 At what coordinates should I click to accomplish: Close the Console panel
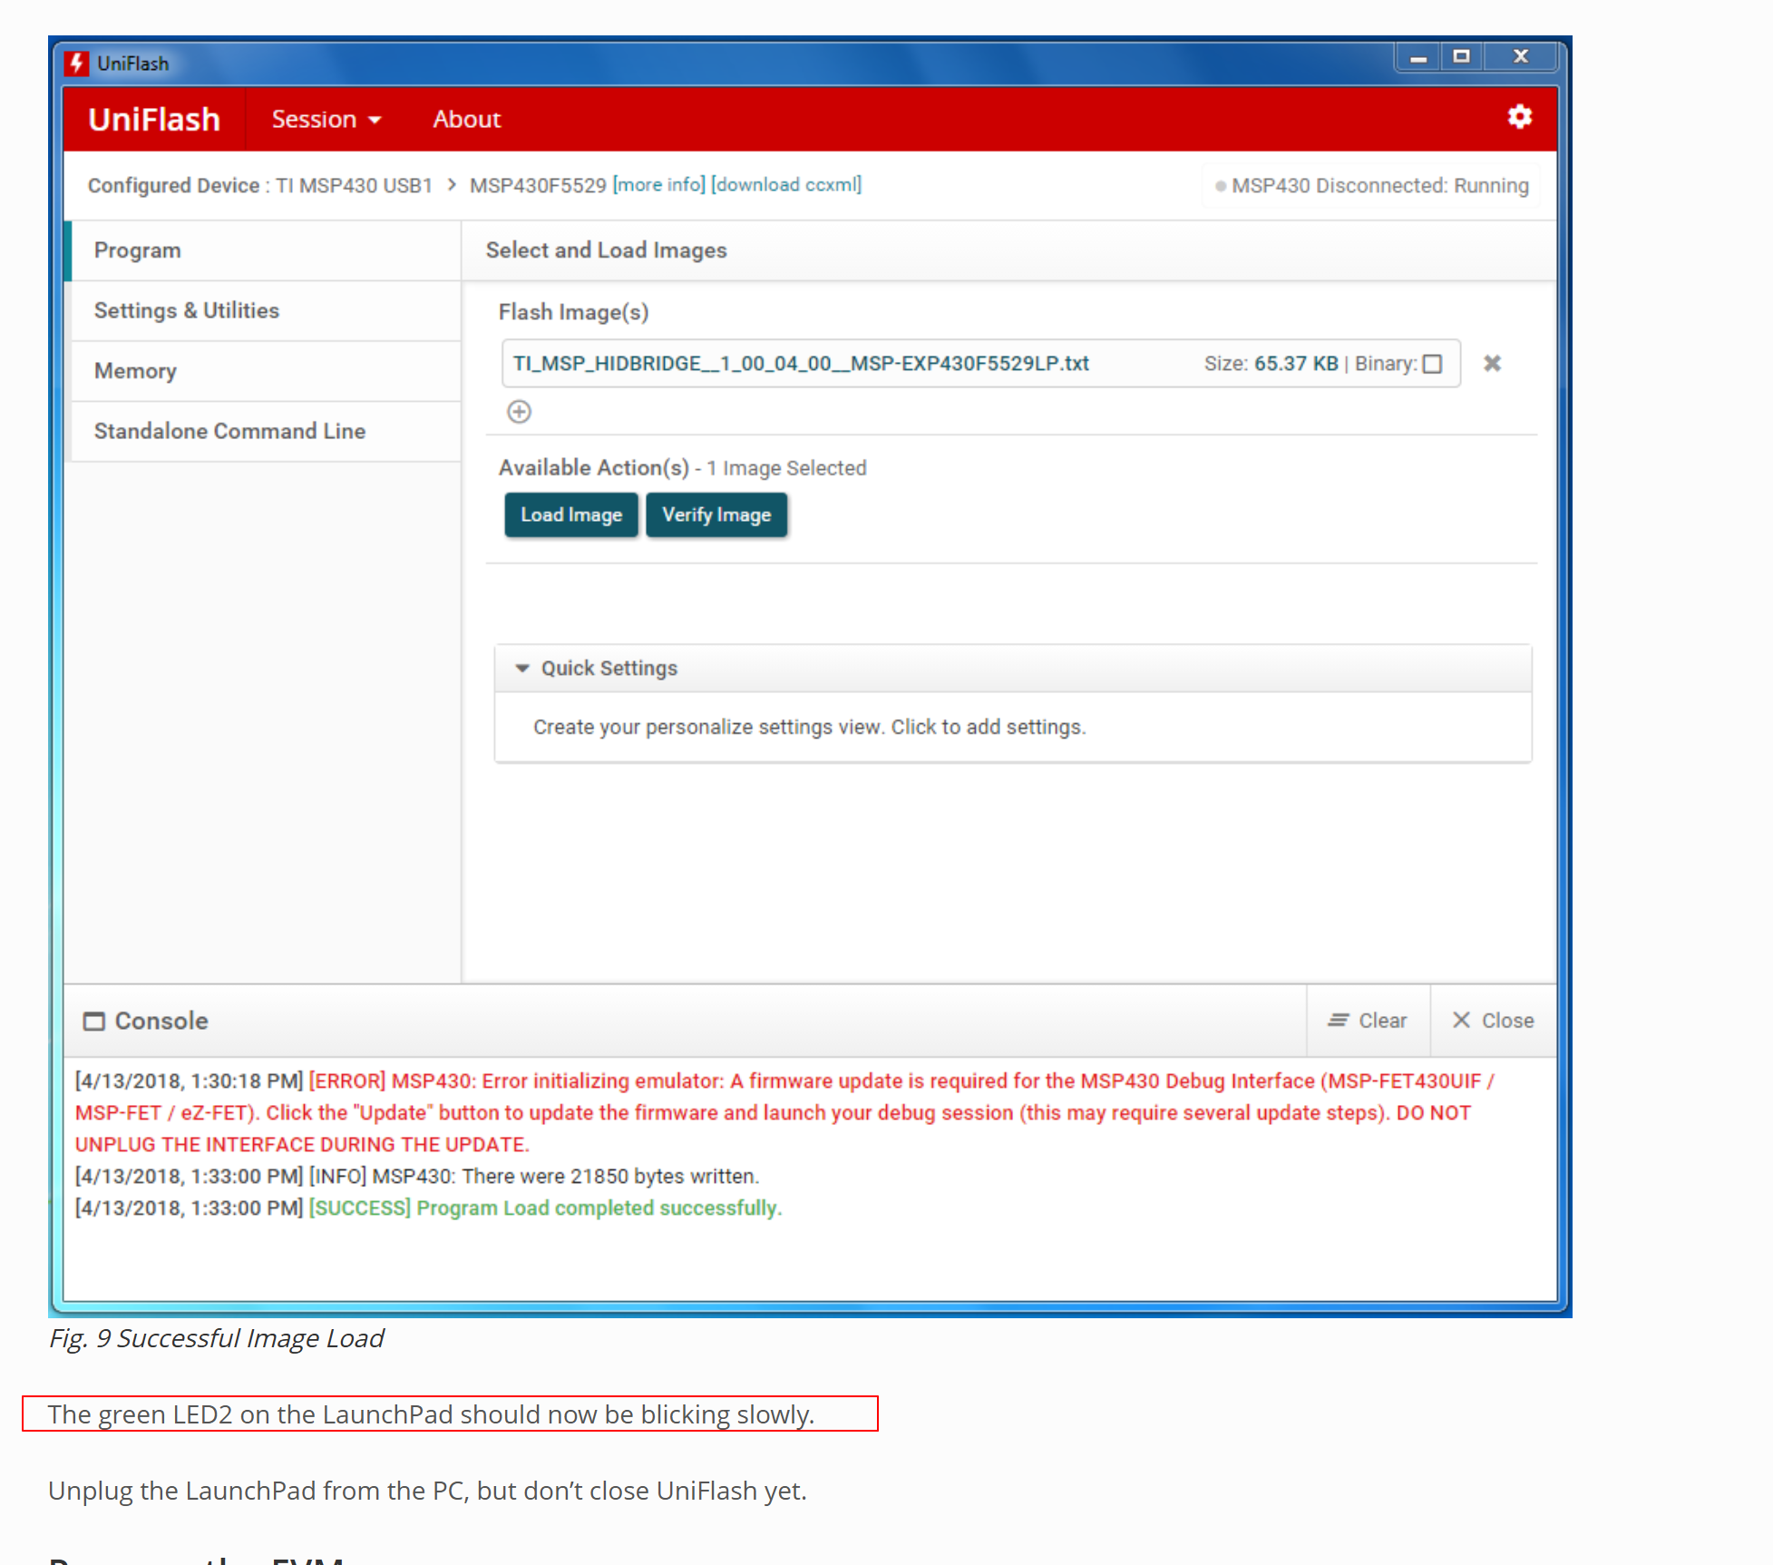pos(1494,1021)
